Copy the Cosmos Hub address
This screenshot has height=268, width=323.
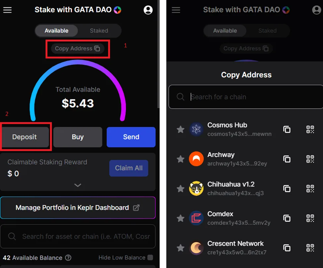tap(287, 130)
